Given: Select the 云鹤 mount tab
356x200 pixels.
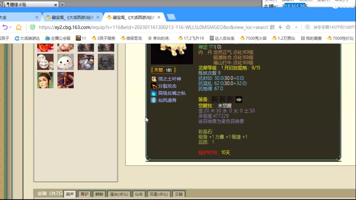Looking at the screenshot, I should (179, 194).
